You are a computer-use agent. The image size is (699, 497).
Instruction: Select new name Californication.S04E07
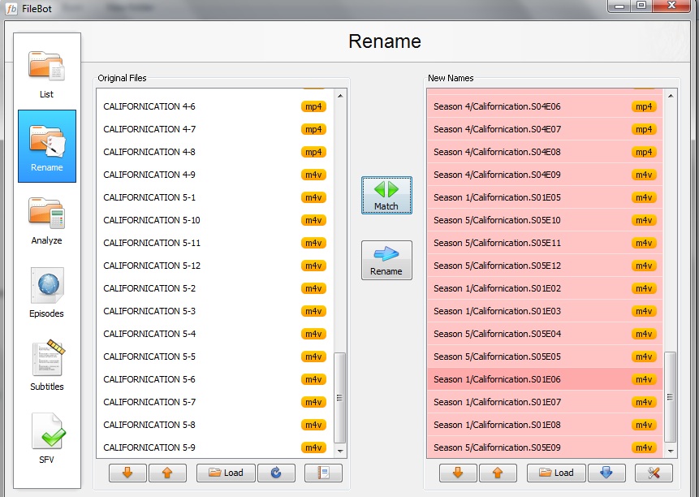[546, 129]
